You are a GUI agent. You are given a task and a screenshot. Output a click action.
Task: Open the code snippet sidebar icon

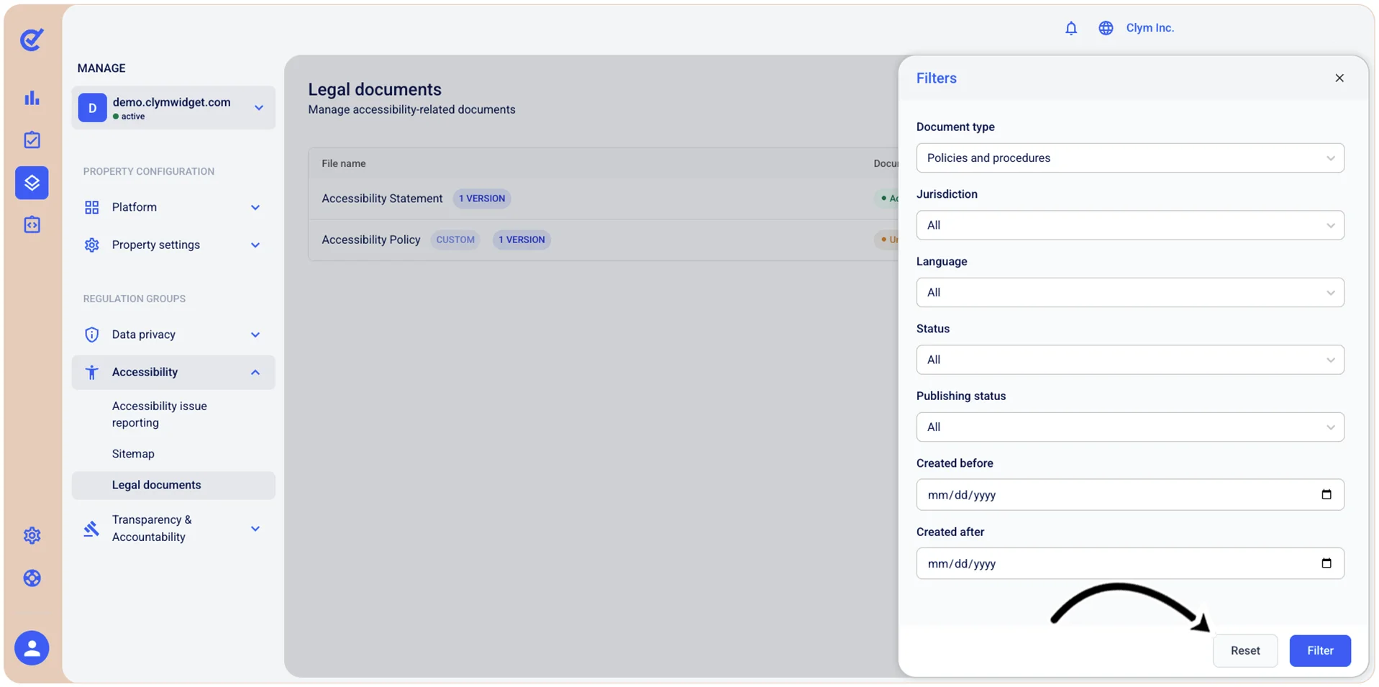tap(32, 224)
